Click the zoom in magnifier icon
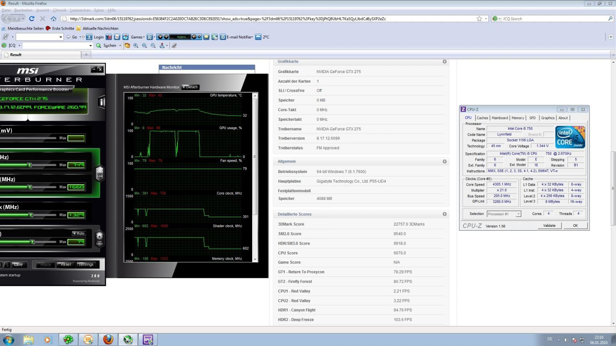Viewport: 616px width, 346px height. click(136, 45)
